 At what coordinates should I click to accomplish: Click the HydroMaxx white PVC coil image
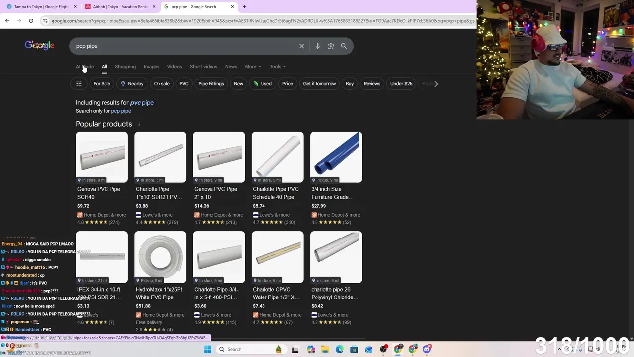(160, 257)
